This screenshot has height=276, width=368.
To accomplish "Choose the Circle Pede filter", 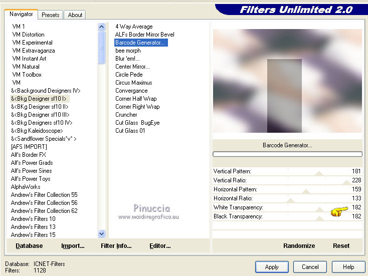I will (129, 75).
